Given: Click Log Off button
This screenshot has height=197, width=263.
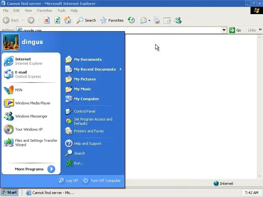Looking at the screenshot, I should tap(68, 181).
